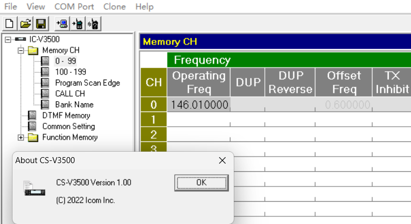Select the 100 - 199 channel range
Viewport: 411px width, 224px height.
pyautogui.click(x=70, y=72)
